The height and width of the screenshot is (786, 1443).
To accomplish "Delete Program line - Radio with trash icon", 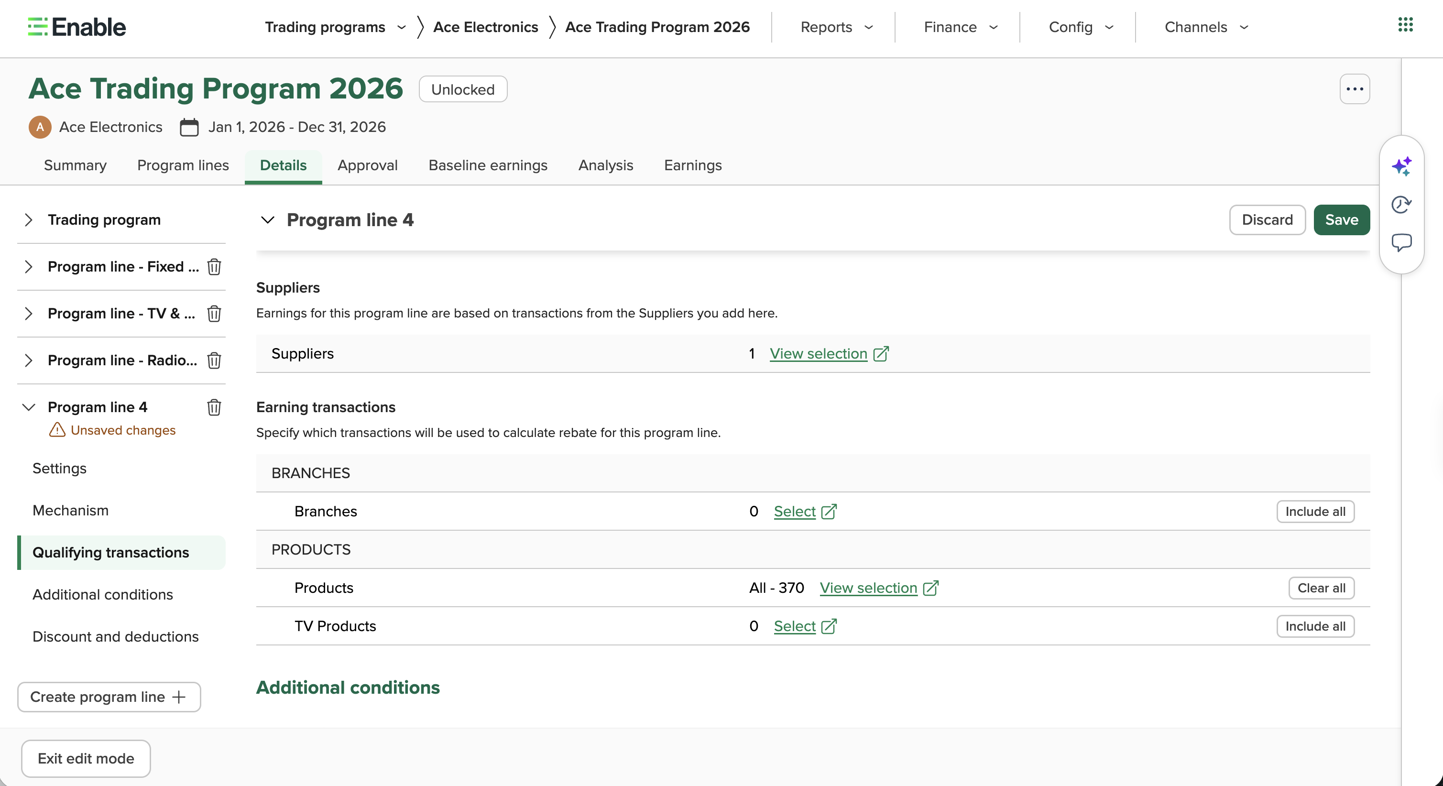I will pos(214,360).
